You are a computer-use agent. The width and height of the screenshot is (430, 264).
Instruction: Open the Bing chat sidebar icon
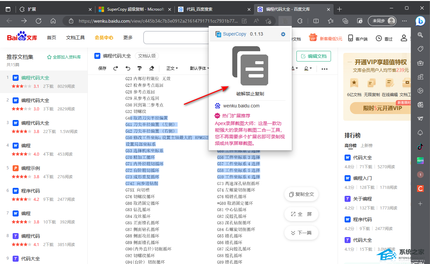point(420,21)
